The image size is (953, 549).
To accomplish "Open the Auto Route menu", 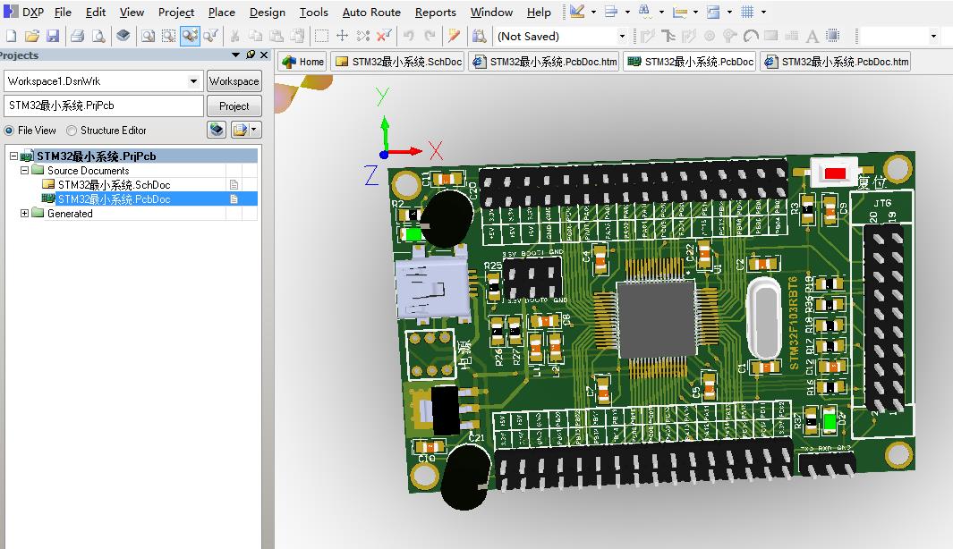I will (x=370, y=13).
